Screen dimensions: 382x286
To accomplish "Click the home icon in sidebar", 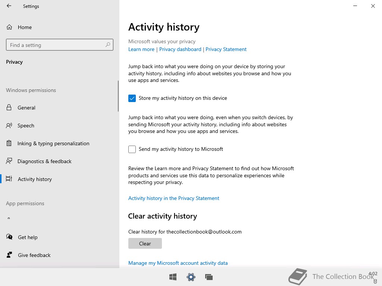I will 9,27.
